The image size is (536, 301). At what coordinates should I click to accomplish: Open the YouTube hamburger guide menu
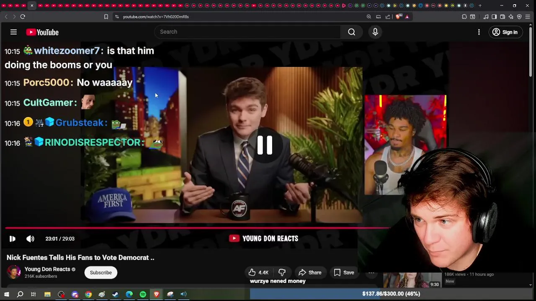tap(13, 32)
